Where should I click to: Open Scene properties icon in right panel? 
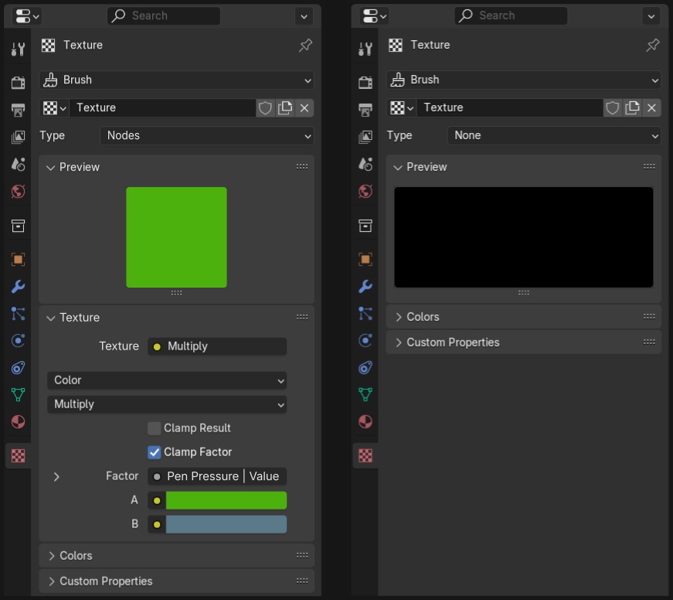coord(365,164)
